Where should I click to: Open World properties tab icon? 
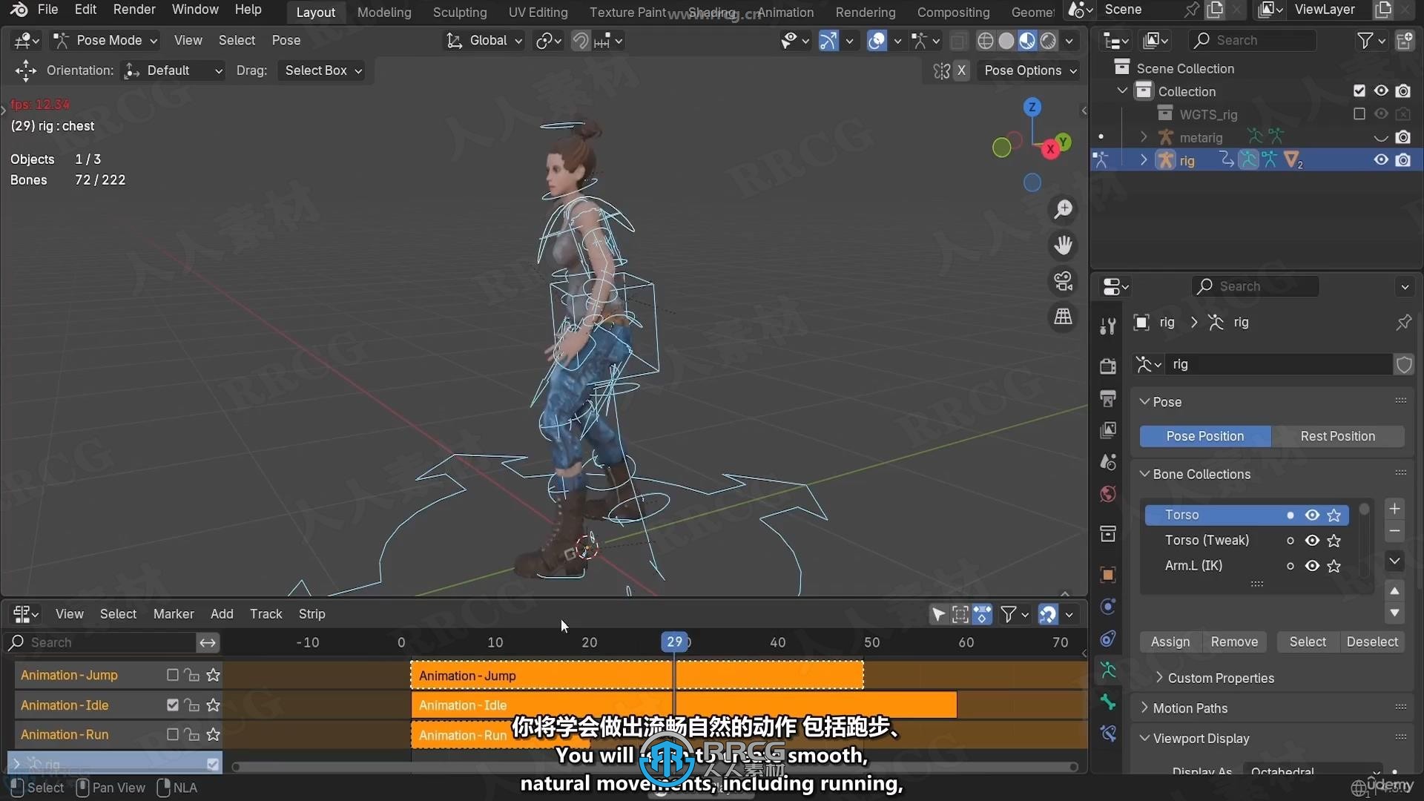(x=1108, y=494)
